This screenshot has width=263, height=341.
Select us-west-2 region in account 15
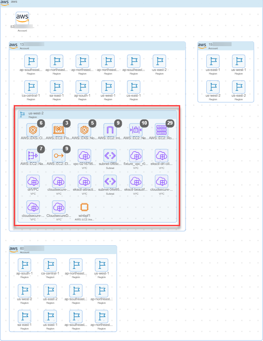tap(213, 87)
